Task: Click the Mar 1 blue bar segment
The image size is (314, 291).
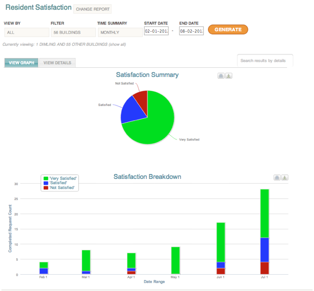Action: click(86, 273)
